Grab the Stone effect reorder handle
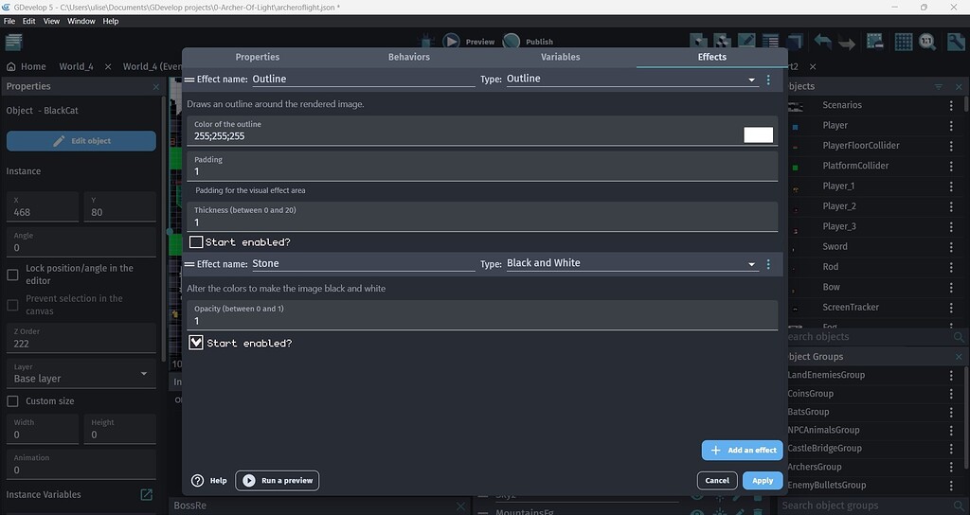The height and width of the screenshot is (515, 970). 189,264
